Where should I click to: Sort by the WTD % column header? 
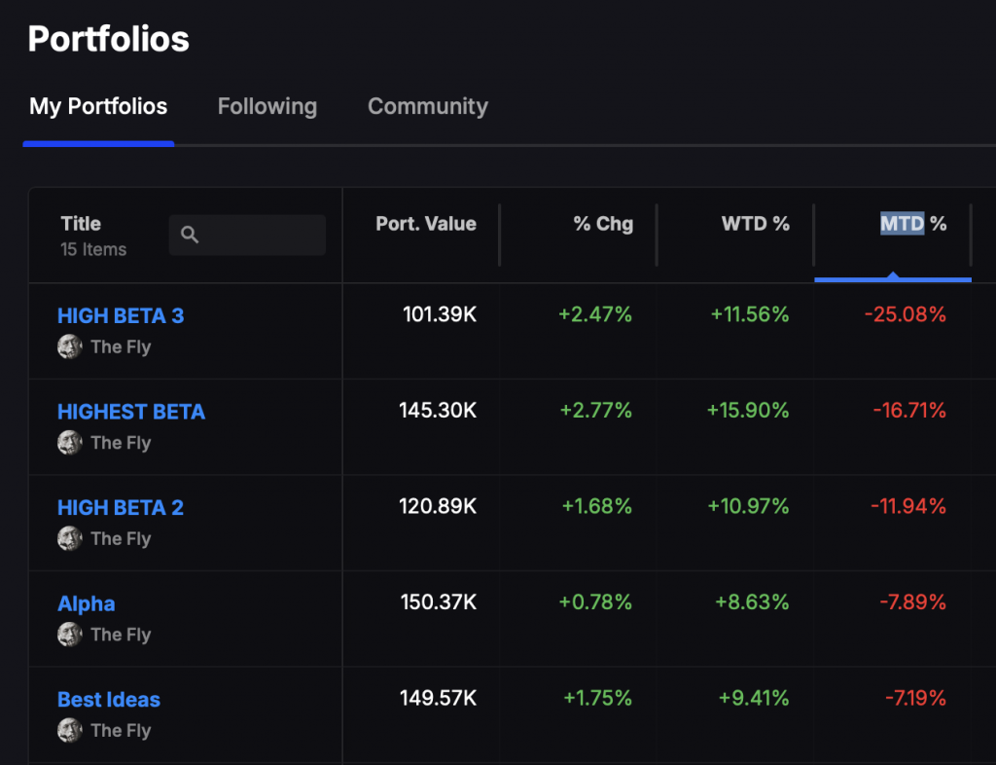(755, 224)
